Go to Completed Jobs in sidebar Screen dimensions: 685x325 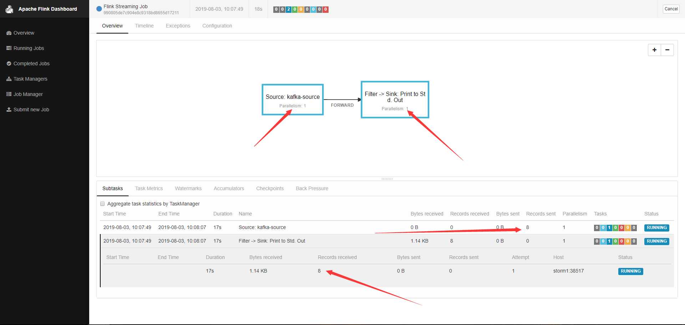coord(31,64)
